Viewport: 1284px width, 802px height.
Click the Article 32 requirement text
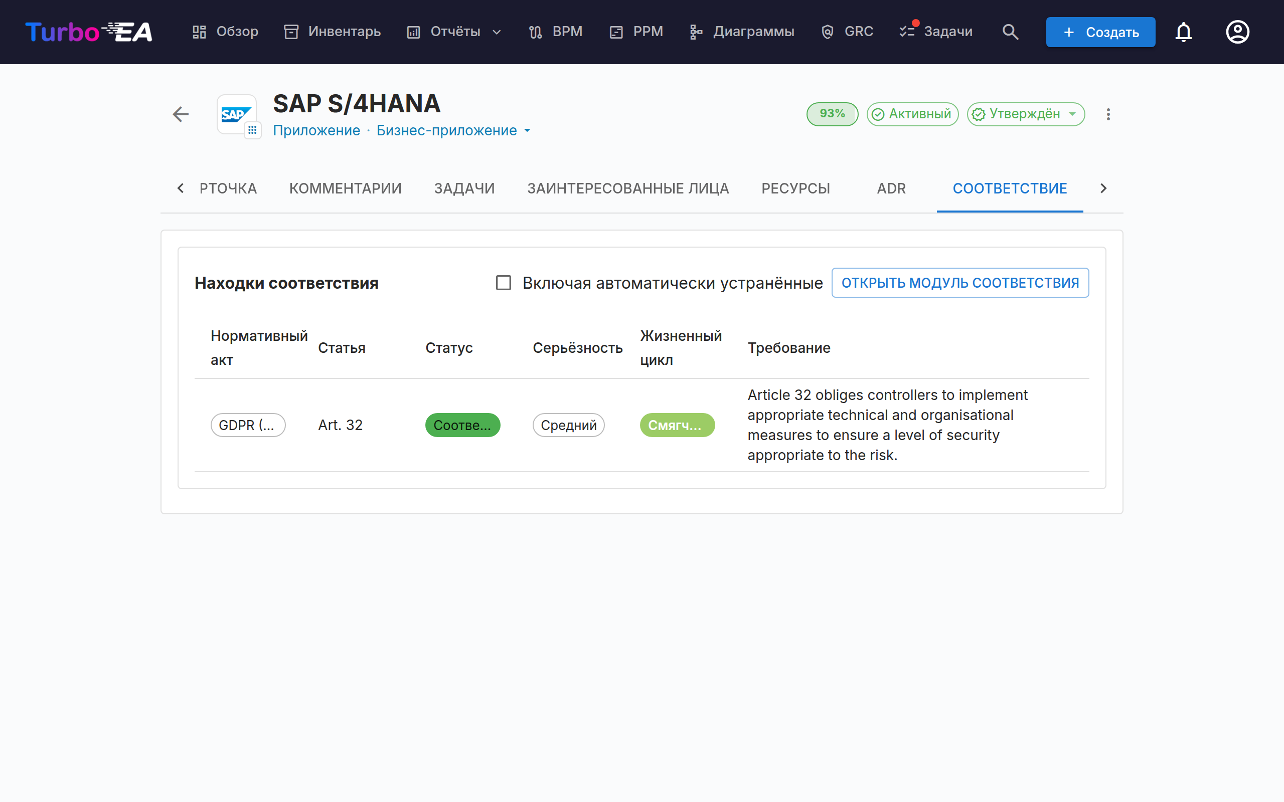tap(887, 425)
